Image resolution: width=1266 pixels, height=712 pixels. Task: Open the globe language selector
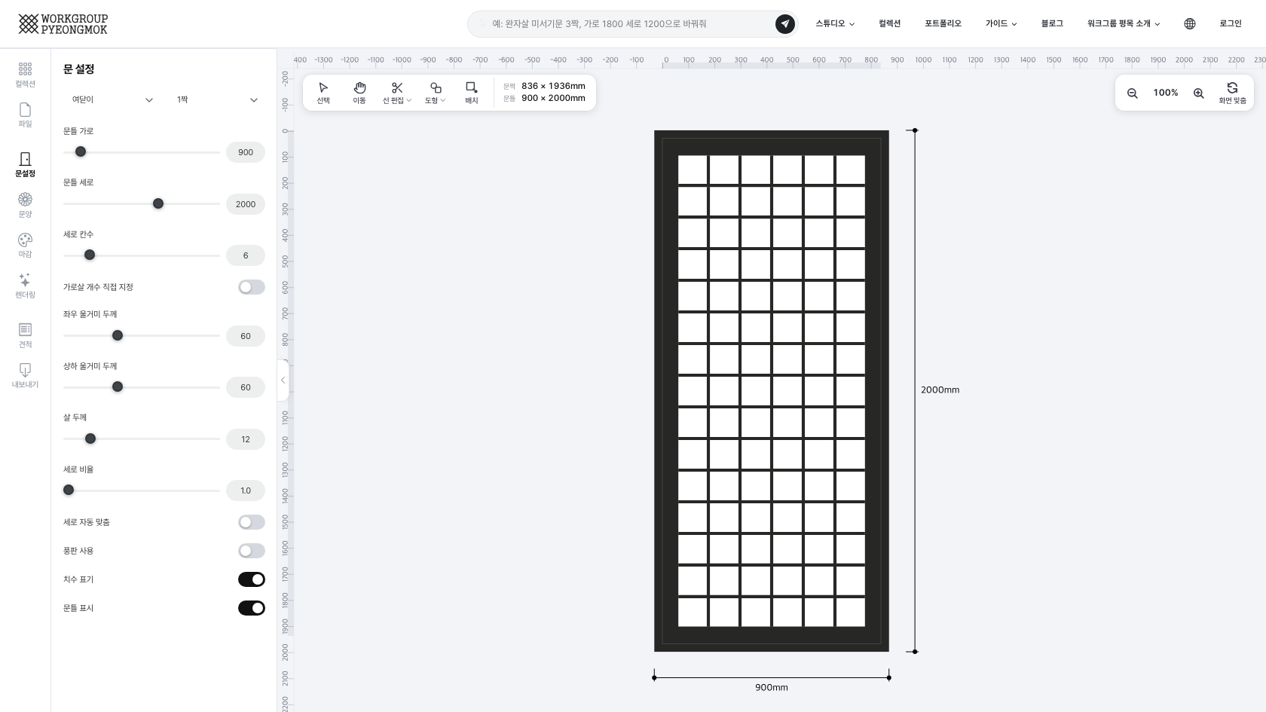click(x=1190, y=24)
